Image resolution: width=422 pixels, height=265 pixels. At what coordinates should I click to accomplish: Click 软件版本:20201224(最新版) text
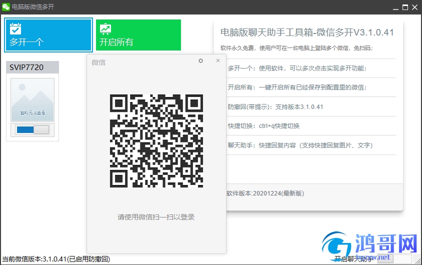(x=265, y=193)
